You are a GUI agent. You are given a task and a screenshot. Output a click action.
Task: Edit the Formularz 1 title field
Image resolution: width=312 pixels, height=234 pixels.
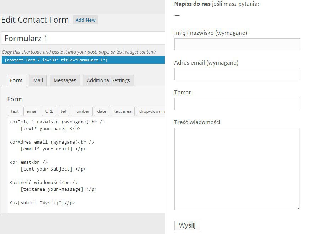[x=83, y=38]
